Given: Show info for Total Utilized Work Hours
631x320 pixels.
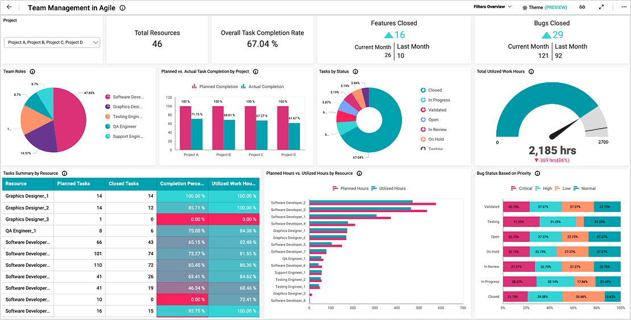Looking at the screenshot, I should 531,71.
